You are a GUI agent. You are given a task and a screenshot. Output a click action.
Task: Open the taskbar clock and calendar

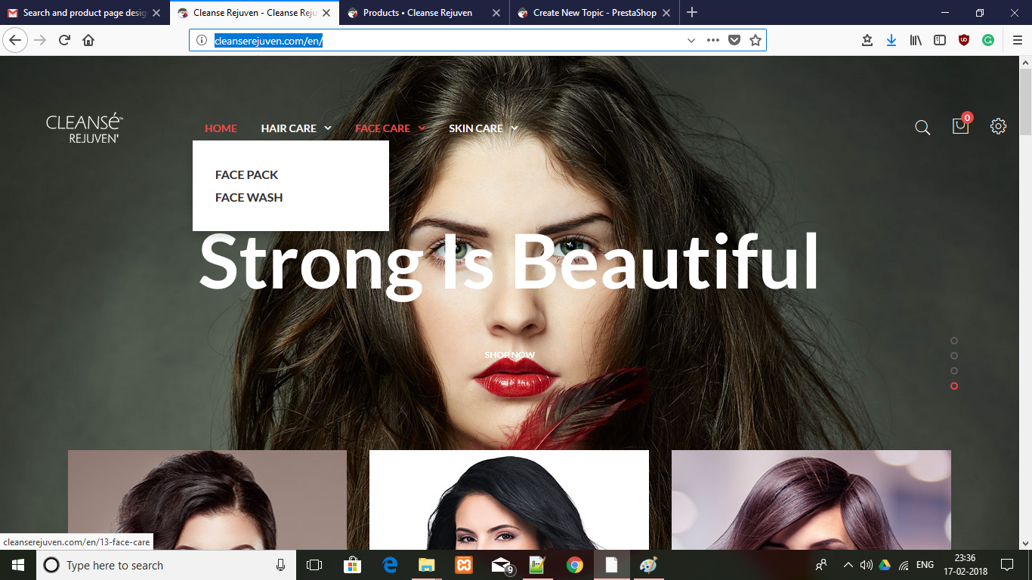(965, 565)
